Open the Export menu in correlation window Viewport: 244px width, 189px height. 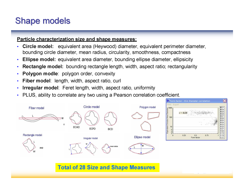(x=176, y=105)
